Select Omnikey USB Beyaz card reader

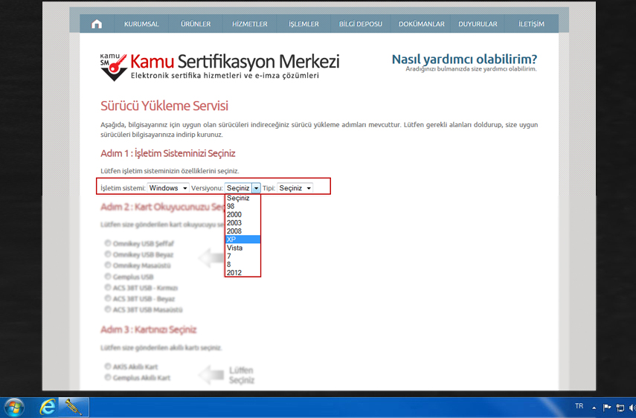click(107, 254)
